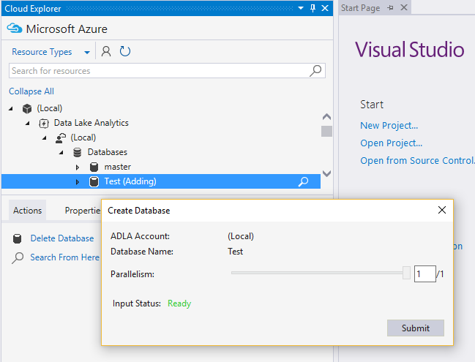Collapse the top (Local) tree node
The width and height of the screenshot is (475, 362).
pos(11,108)
